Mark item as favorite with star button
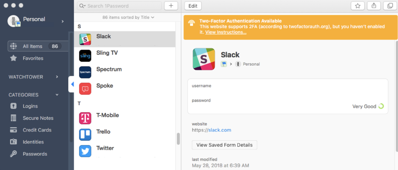 358,6
